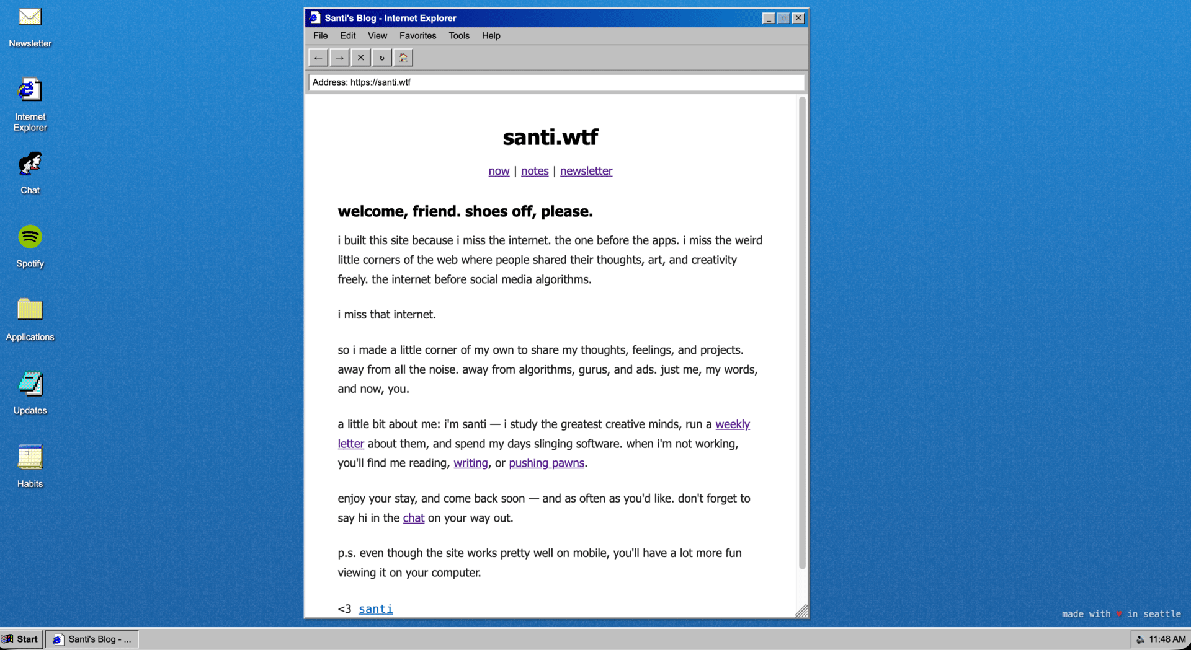Follow the 'newsletter' navigation link
Viewport: 1191px width, 650px height.
click(586, 171)
